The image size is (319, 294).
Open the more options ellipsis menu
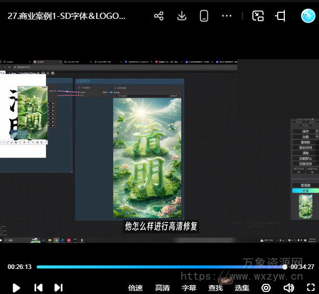227,16
